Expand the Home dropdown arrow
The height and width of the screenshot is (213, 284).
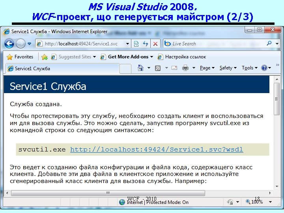149,68
